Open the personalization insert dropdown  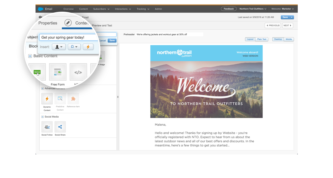click(59, 47)
